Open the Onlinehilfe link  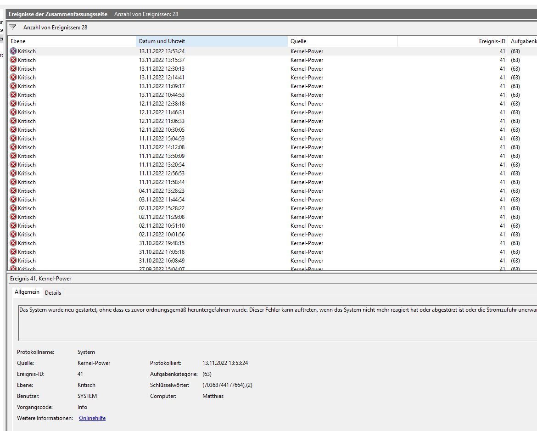[92, 418]
